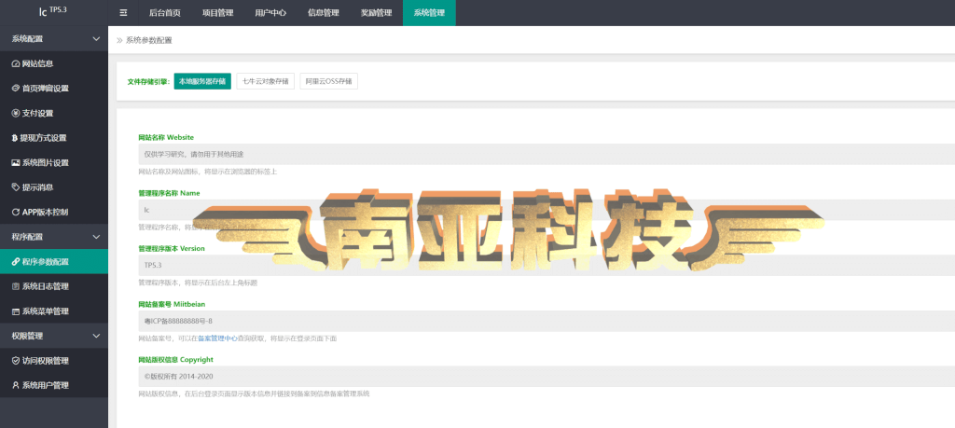Open the 备案管理中心 link
Screen dimensions: 955x428
[217, 338]
